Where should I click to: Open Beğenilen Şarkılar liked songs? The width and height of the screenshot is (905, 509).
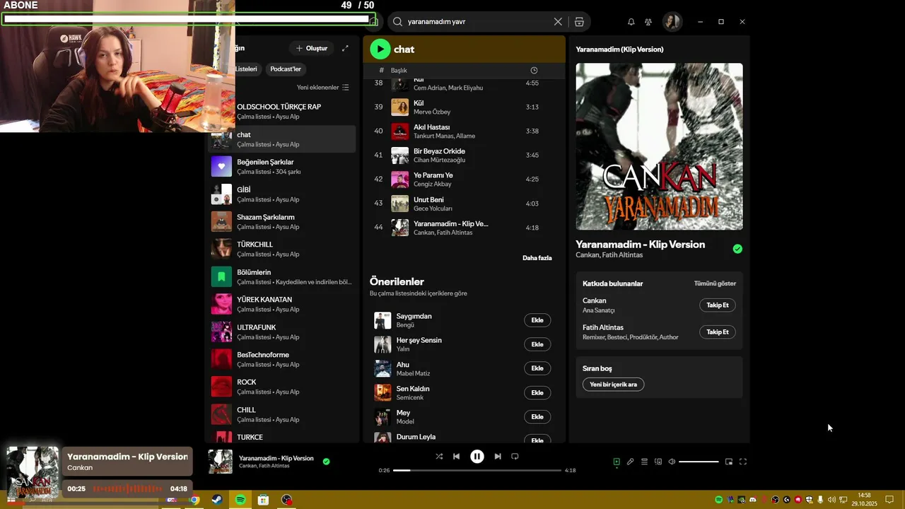click(x=282, y=166)
